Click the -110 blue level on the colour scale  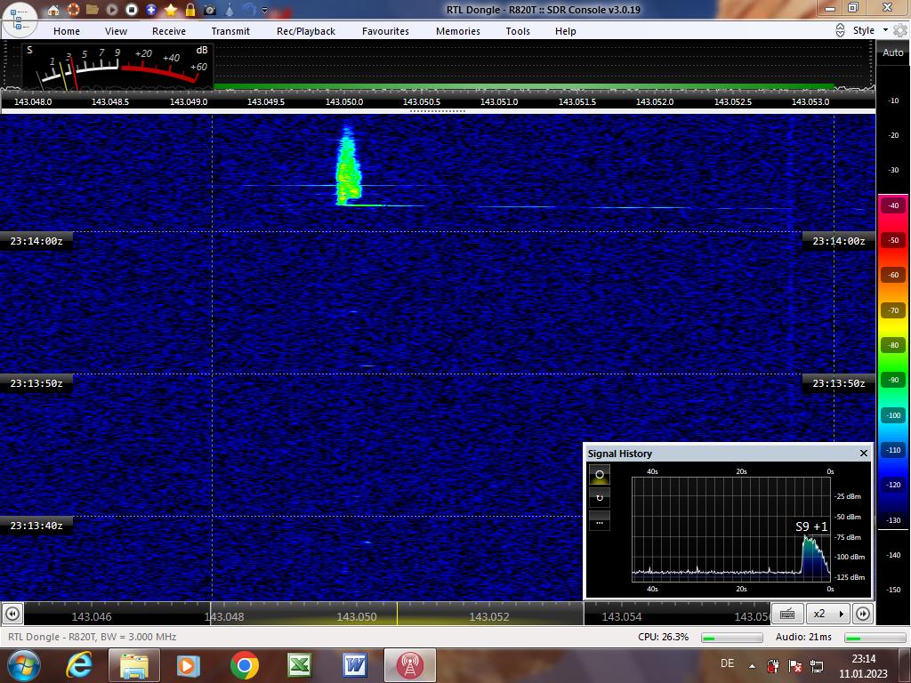pos(893,450)
